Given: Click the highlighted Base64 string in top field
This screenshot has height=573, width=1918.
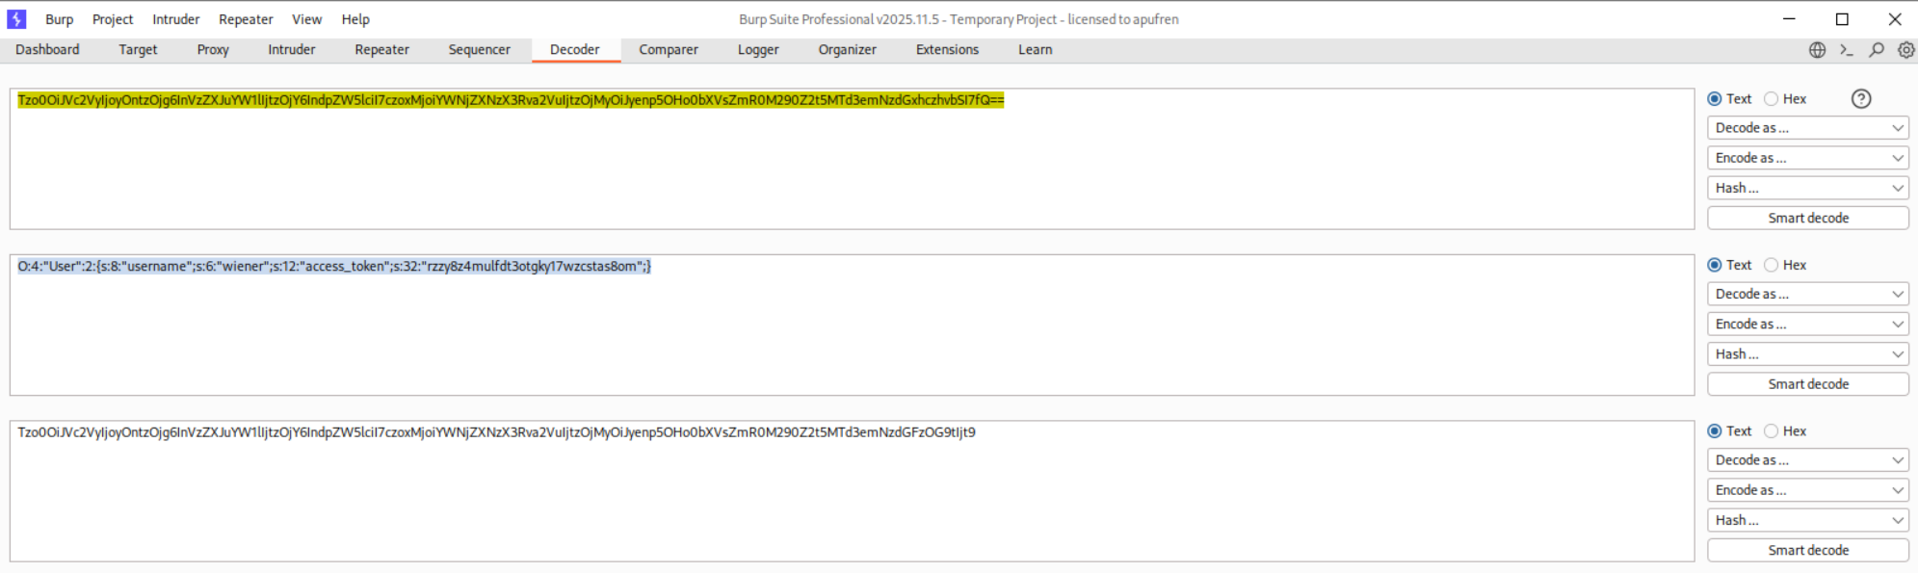Looking at the screenshot, I should point(511,100).
